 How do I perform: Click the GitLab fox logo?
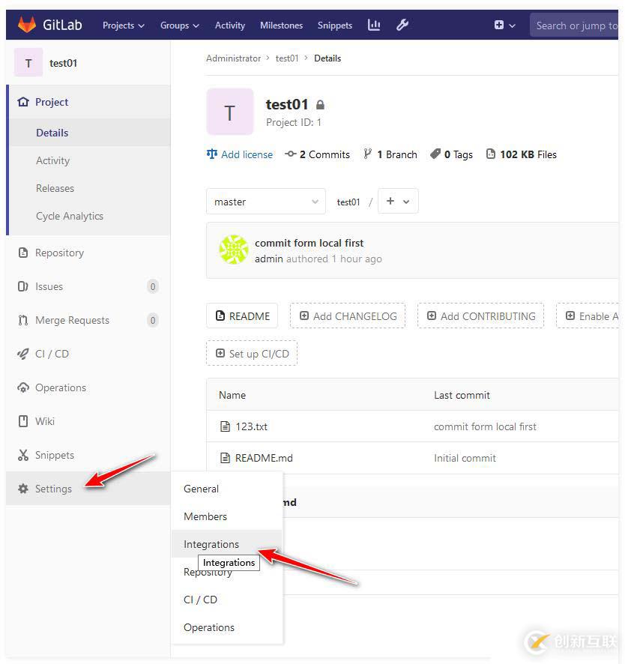point(27,25)
